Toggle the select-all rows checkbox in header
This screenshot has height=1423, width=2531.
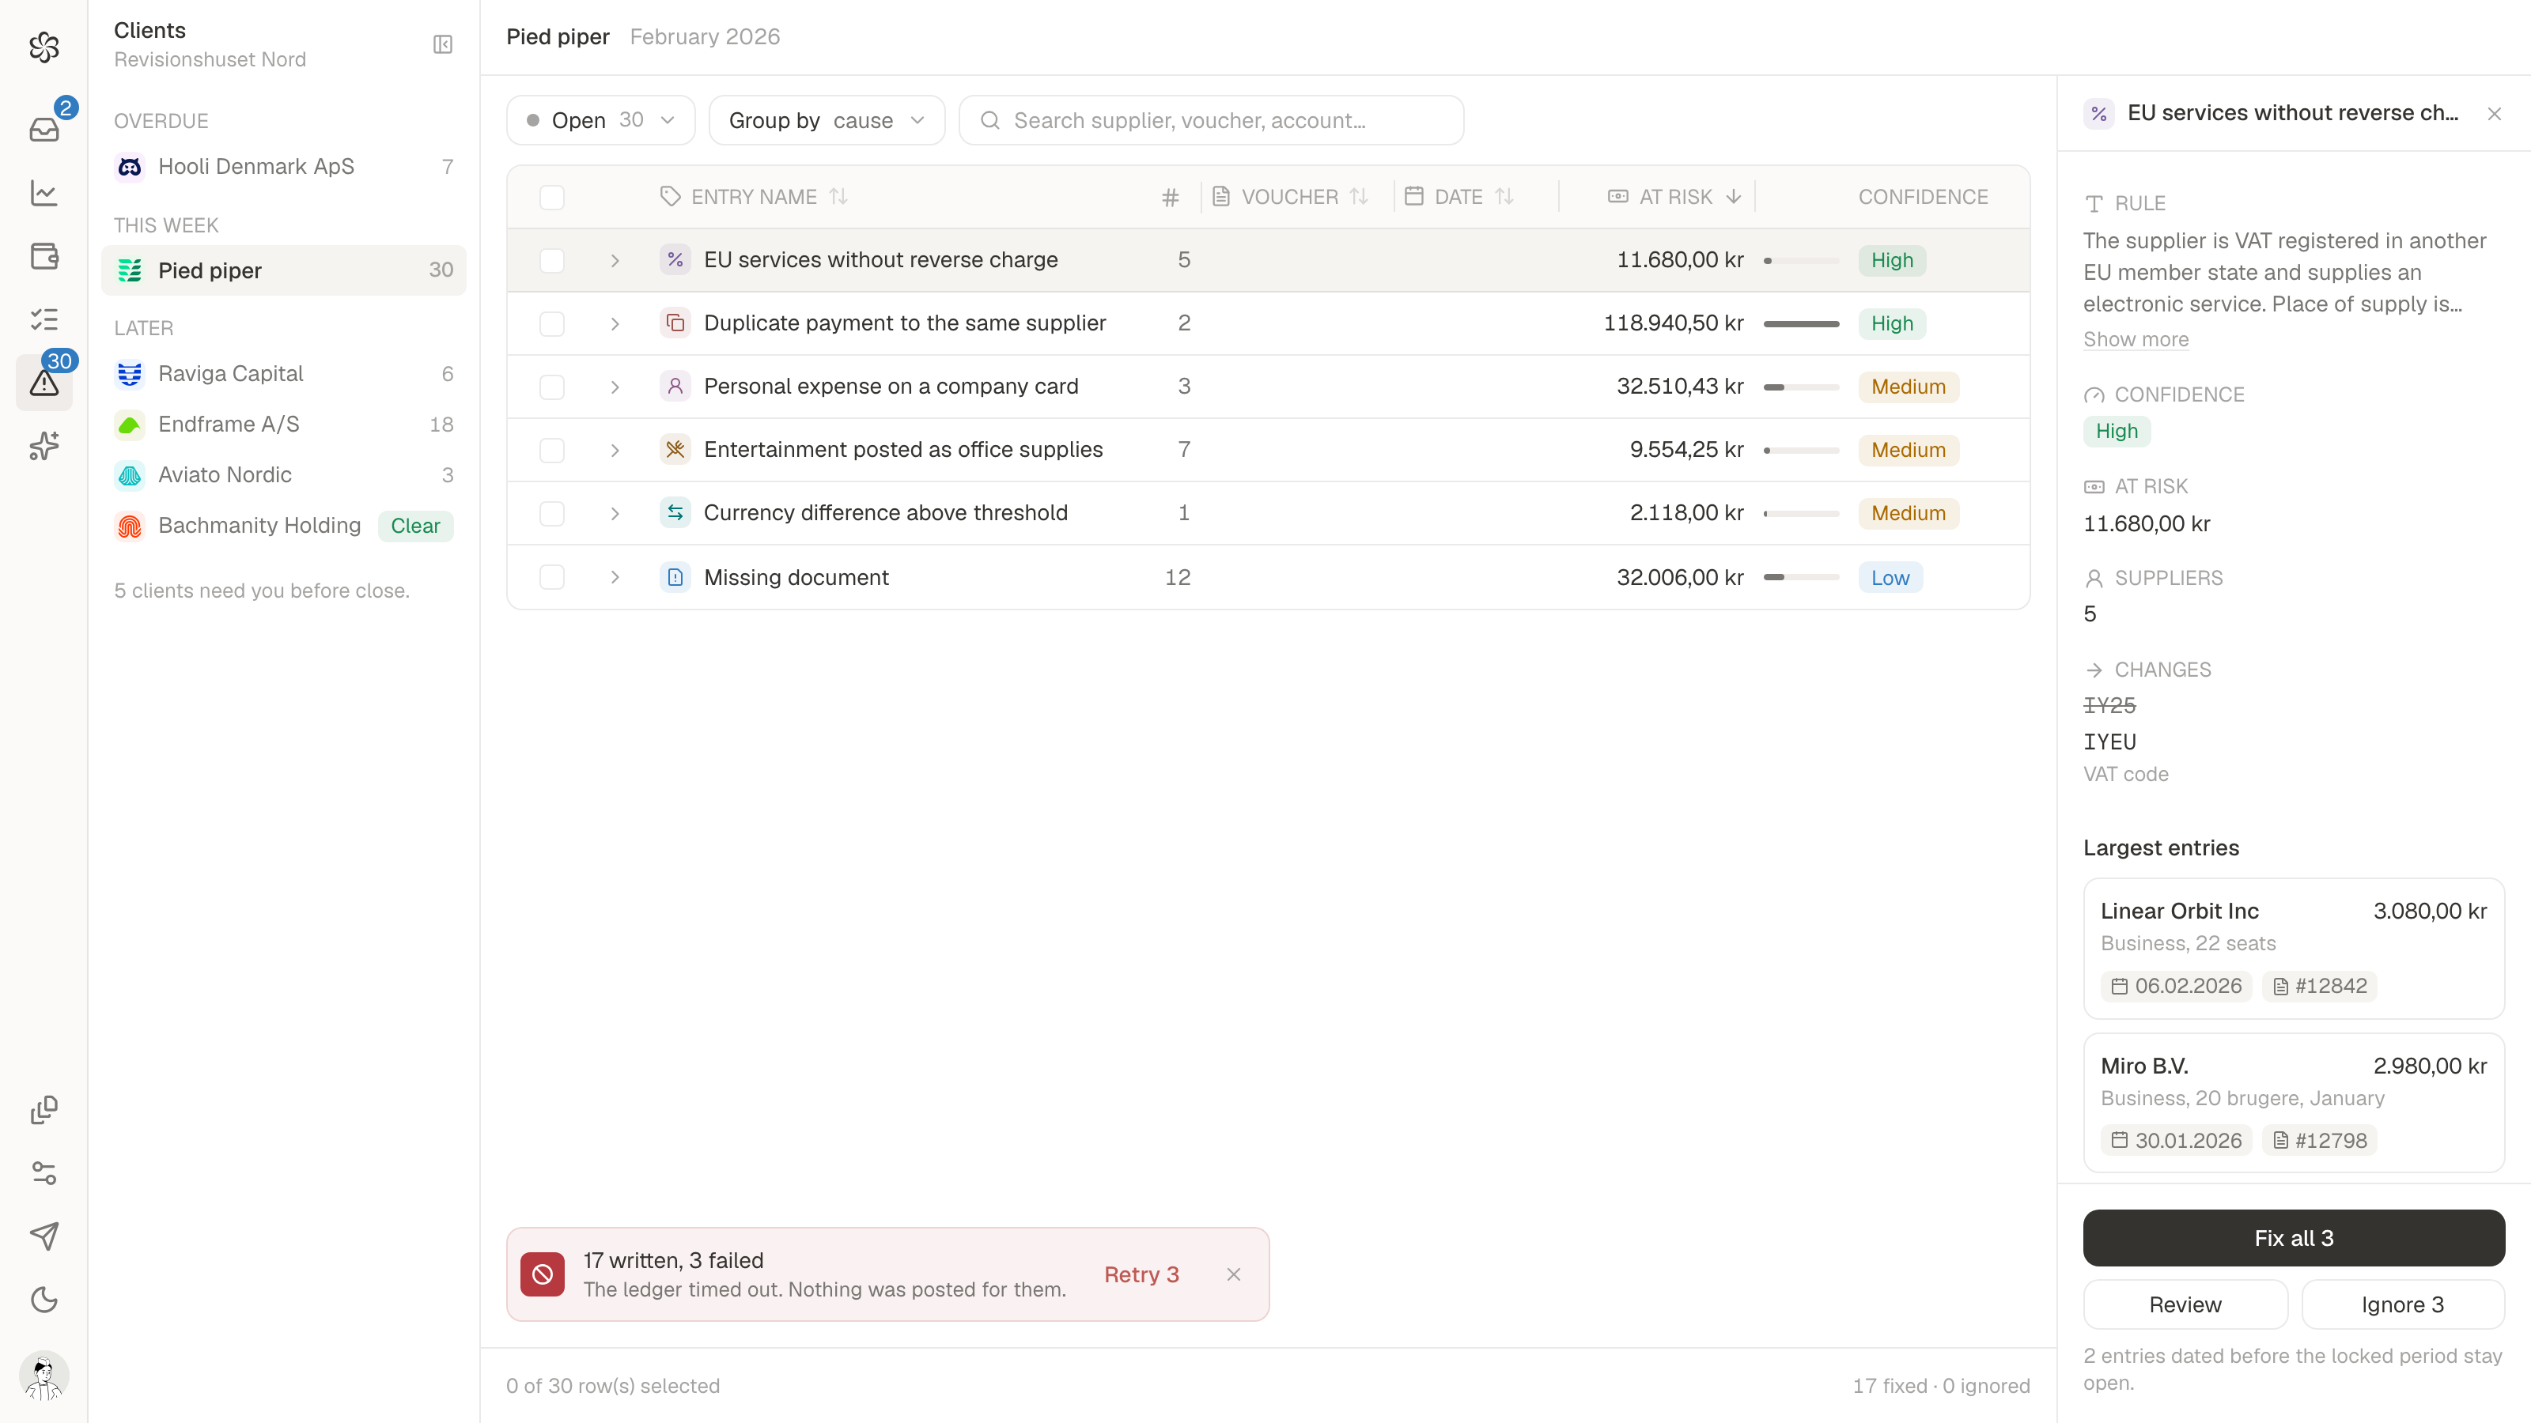click(x=552, y=198)
